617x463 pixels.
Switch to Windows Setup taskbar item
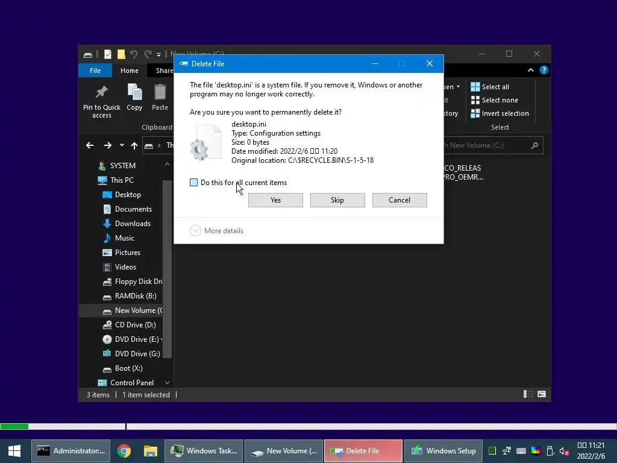[x=443, y=451]
